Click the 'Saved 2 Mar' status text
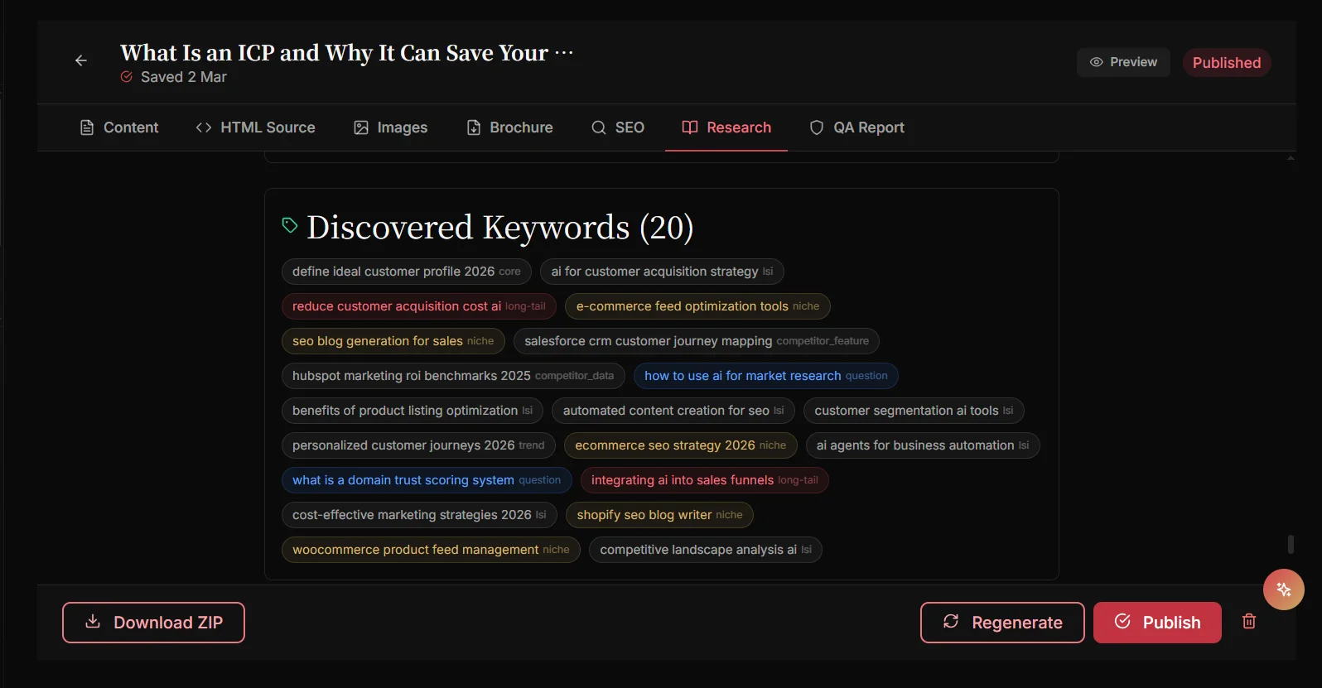Image resolution: width=1322 pixels, height=688 pixels. point(184,77)
